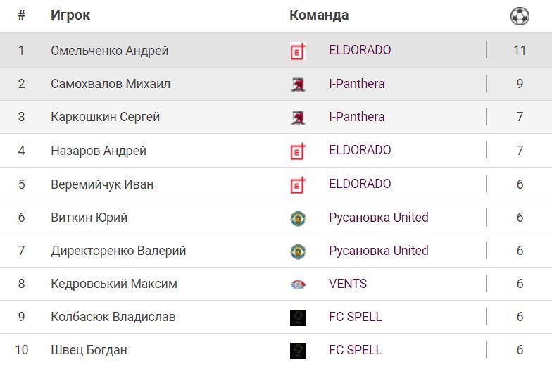Click Русановка United crest beside Виткин Юрий
Image resolution: width=552 pixels, height=369 pixels.
(298, 218)
